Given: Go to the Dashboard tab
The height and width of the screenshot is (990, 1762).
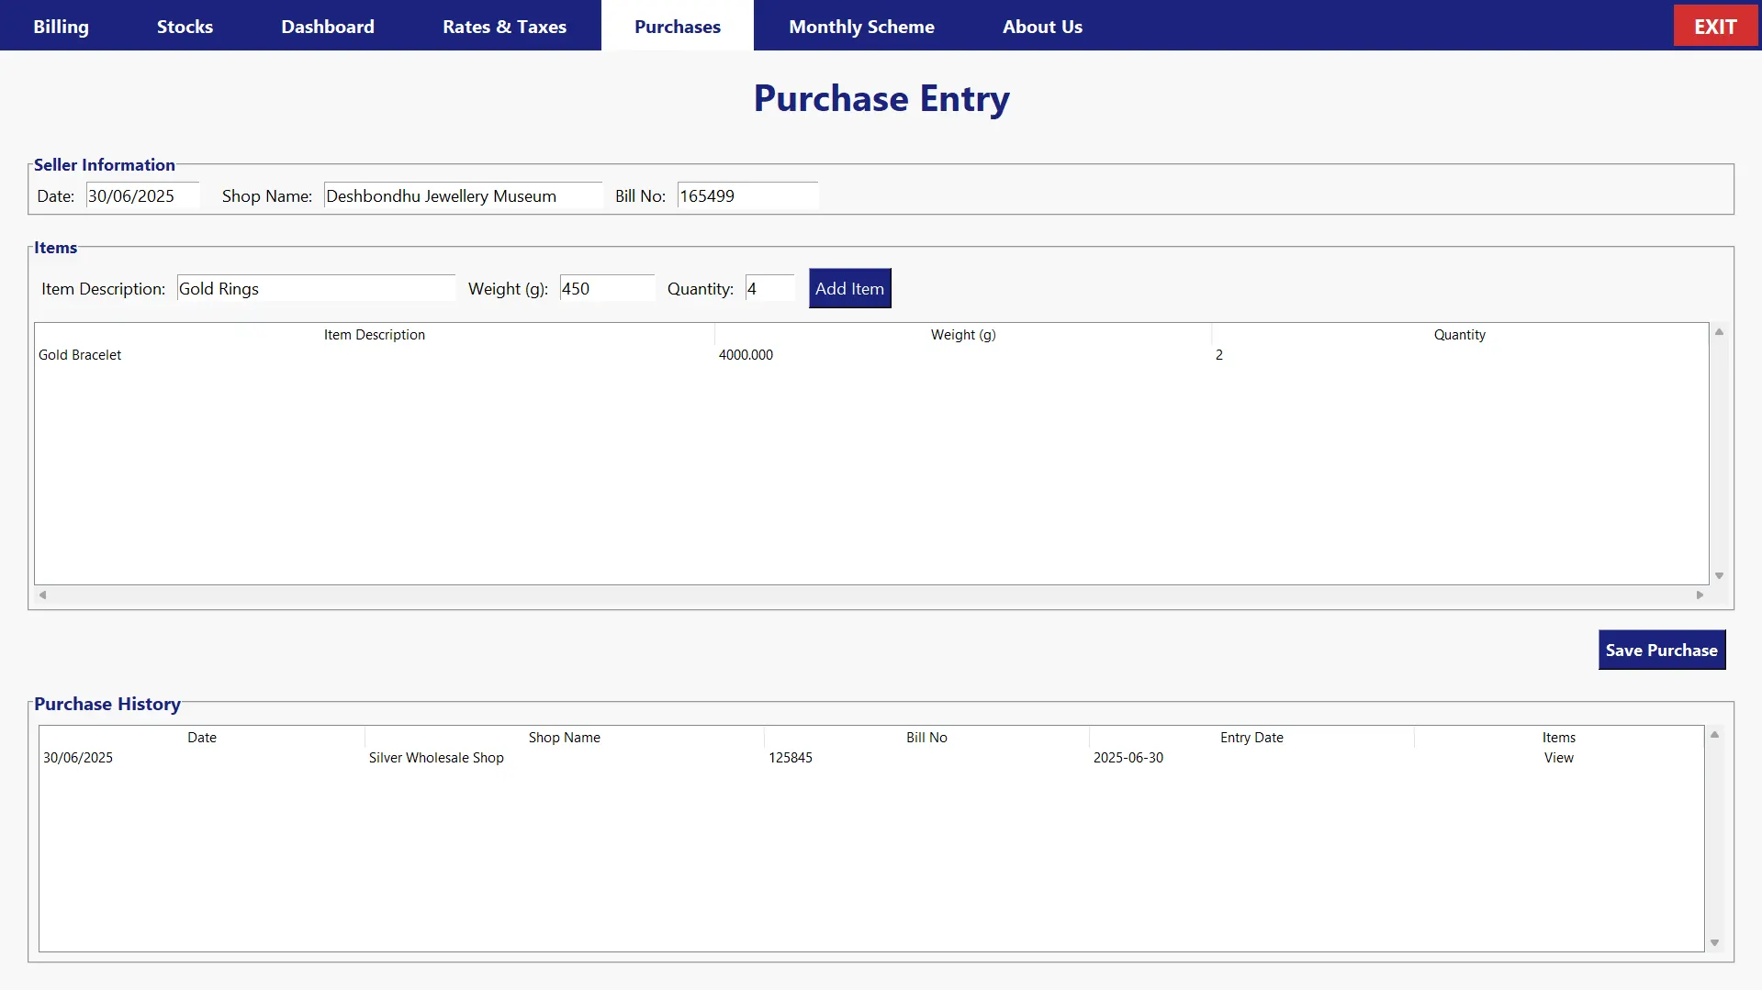Looking at the screenshot, I should pyautogui.click(x=328, y=27).
